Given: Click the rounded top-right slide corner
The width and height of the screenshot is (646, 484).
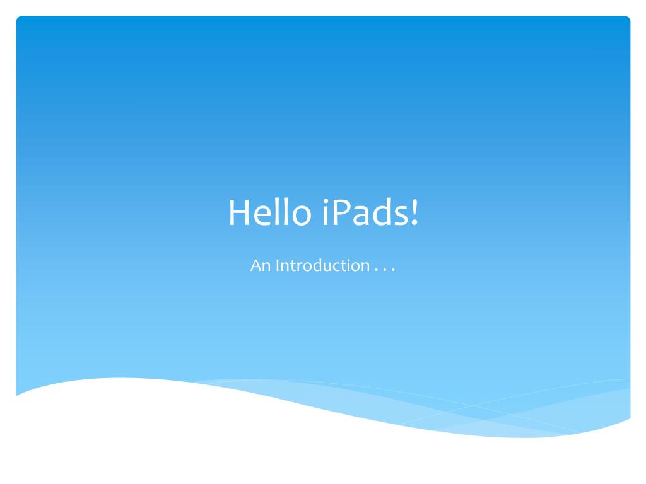Looking at the screenshot, I should [x=628, y=19].
